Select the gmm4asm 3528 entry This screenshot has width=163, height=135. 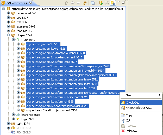click(62, 84)
